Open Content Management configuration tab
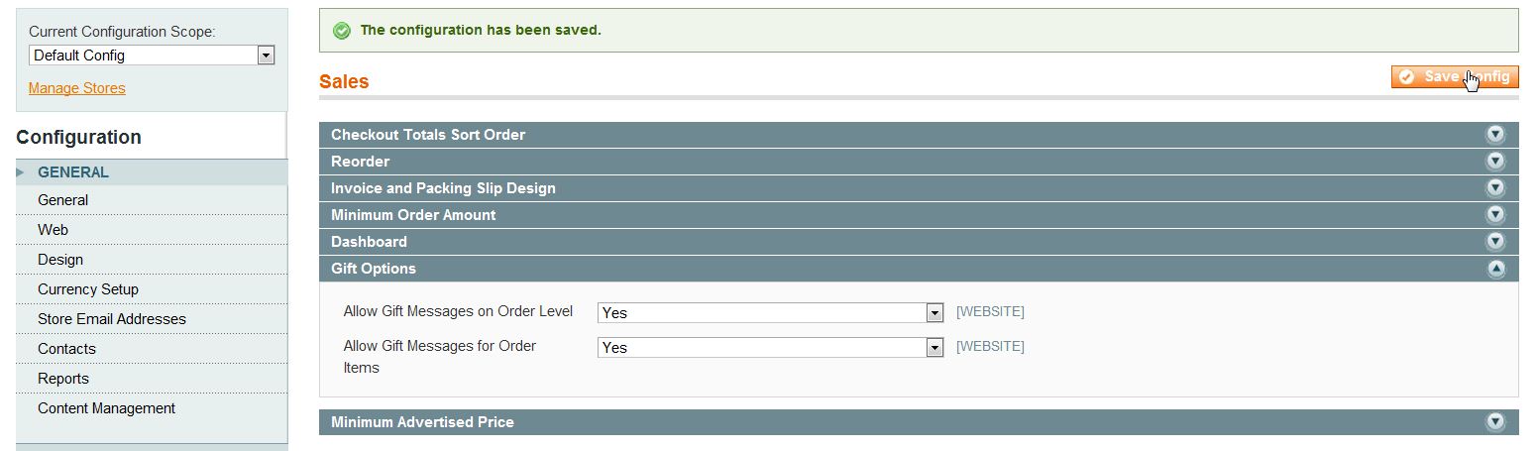Image resolution: width=1535 pixels, height=451 pixels. 107,408
